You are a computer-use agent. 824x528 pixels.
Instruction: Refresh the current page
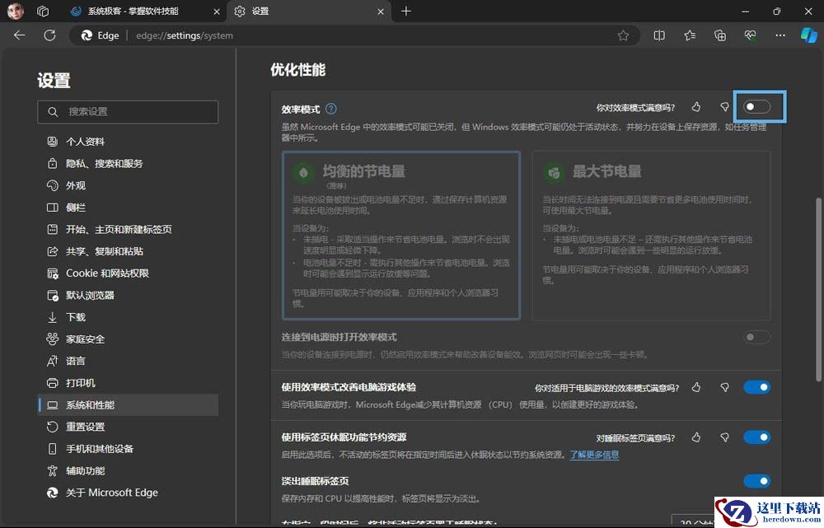50,35
